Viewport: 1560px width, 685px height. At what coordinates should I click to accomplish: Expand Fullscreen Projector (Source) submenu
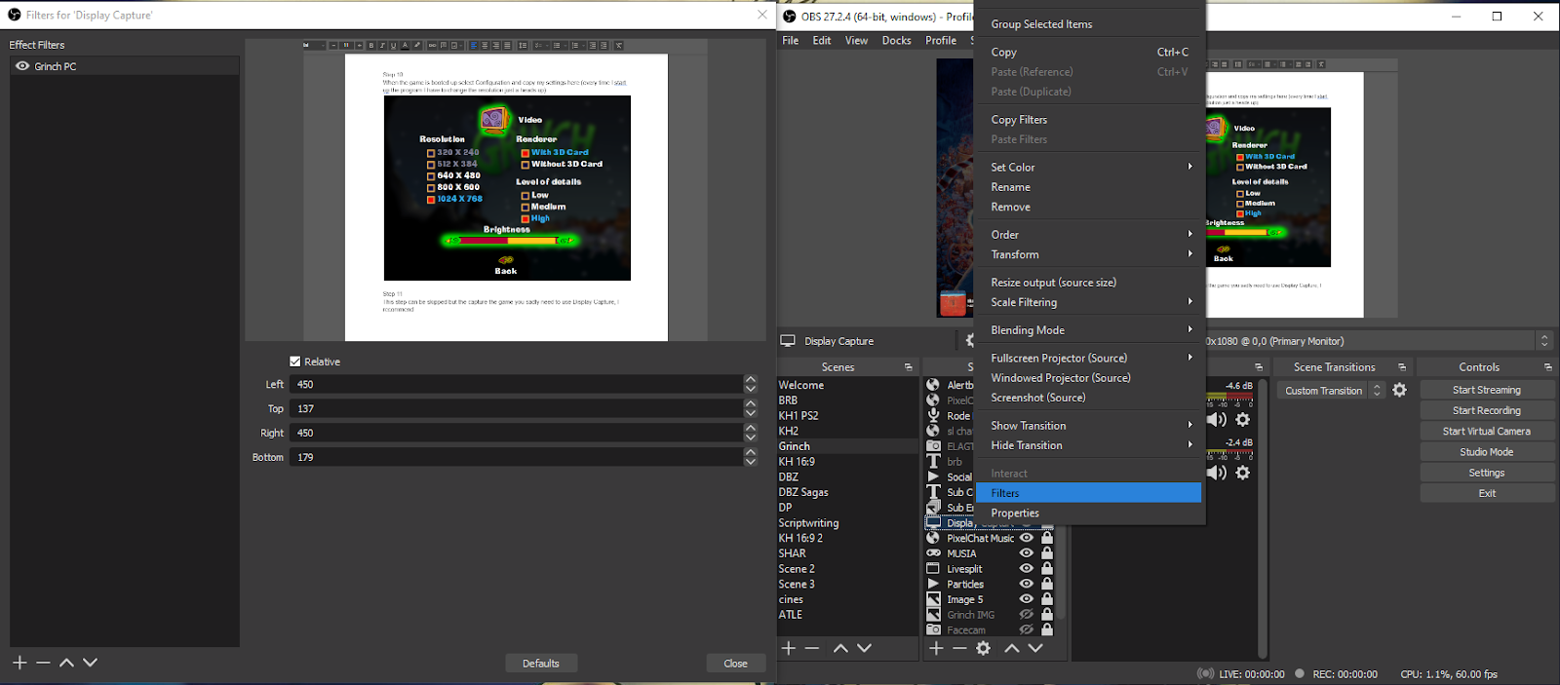click(1089, 358)
